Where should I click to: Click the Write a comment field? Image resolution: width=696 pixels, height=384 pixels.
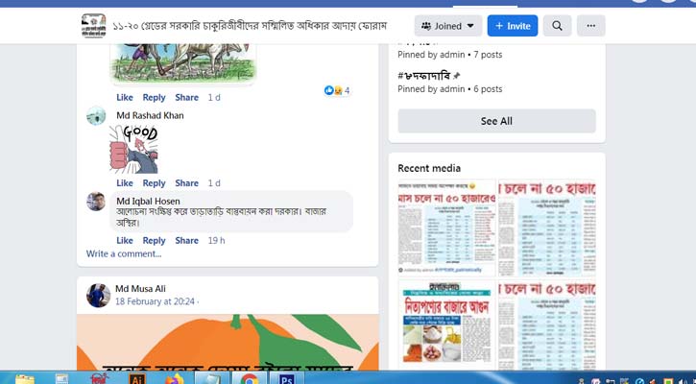[124, 254]
